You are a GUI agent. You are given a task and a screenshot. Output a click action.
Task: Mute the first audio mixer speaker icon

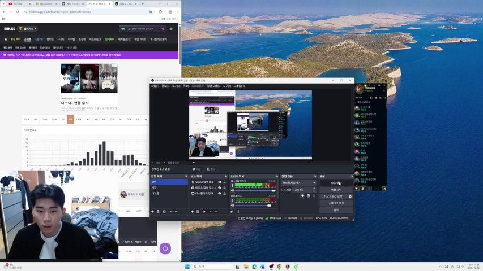(232, 191)
